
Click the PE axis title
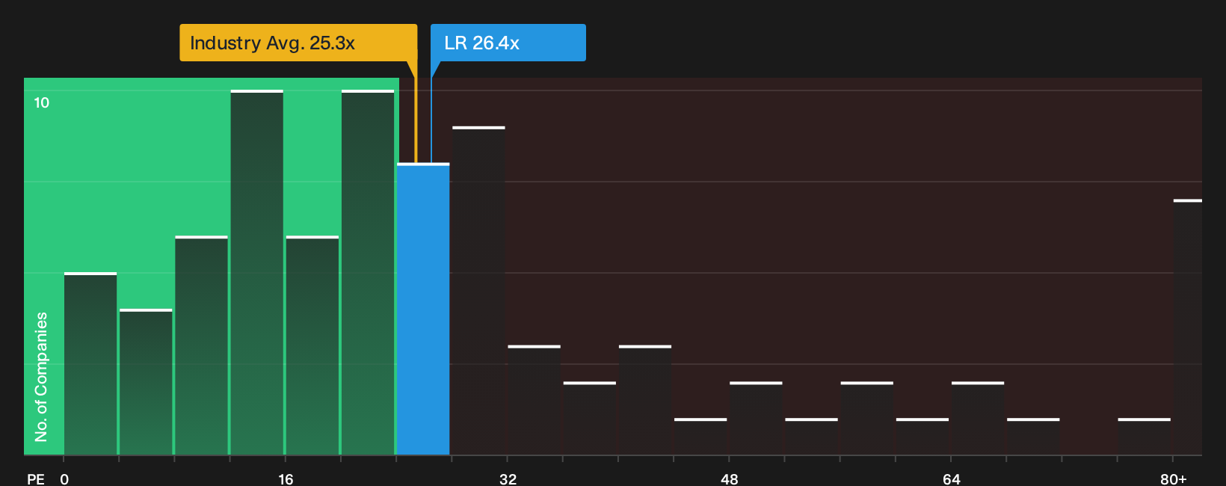pyautogui.click(x=36, y=479)
